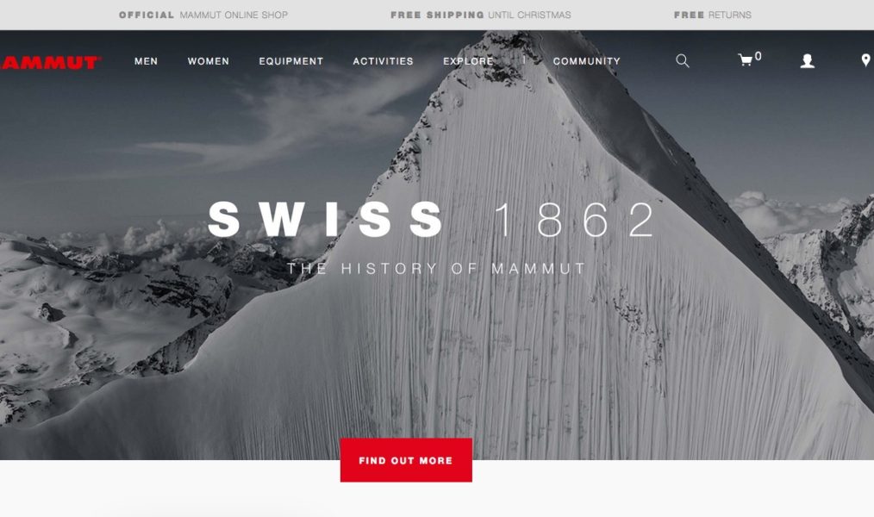Open the shopping cart icon
The width and height of the screenshot is (874, 517).
746,59
